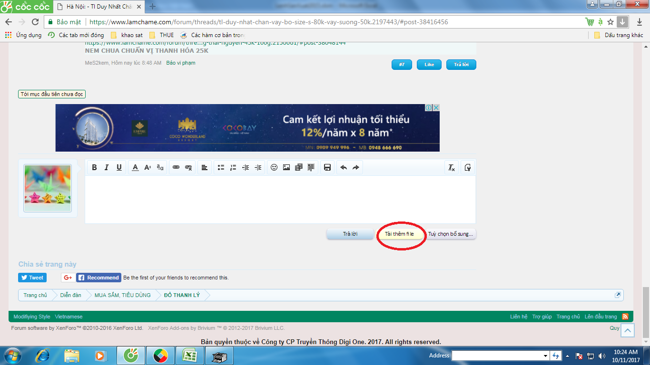The image size is (650, 365).
Task: Open the text alignment dropdown
Action: (205, 167)
